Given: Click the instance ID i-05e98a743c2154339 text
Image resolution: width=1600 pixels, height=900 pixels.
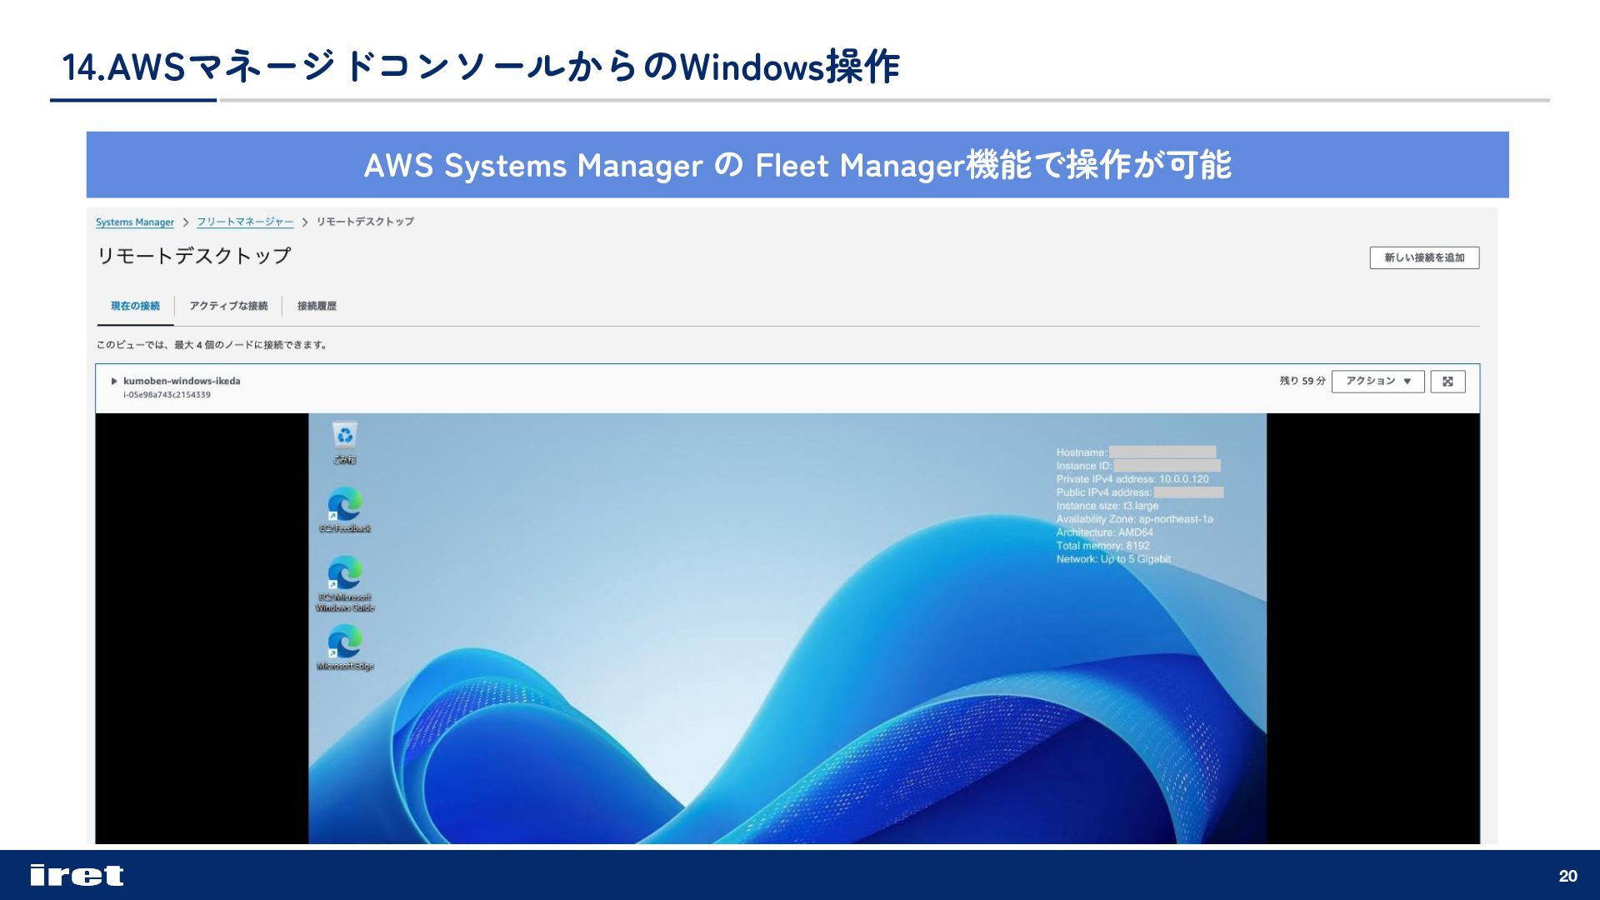Looking at the screenshot, I should coord(167,395).
